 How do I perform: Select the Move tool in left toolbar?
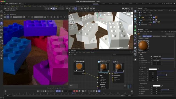coord(1,23)
